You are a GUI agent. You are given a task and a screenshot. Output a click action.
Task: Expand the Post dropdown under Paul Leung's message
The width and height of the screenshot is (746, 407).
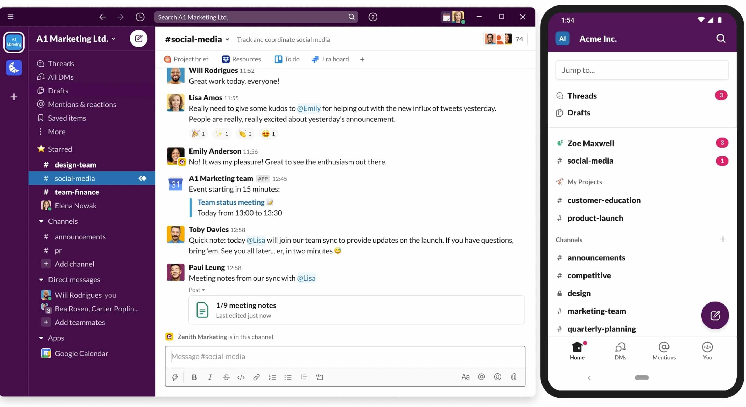click(x=197, y=289)
